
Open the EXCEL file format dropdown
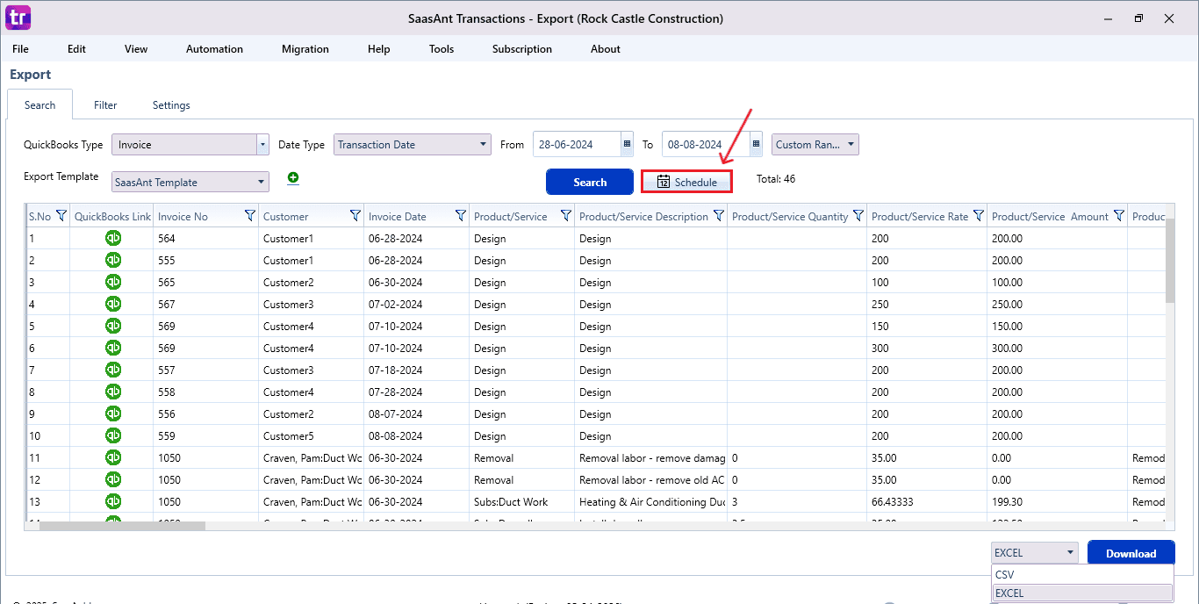click(1034, 553)
